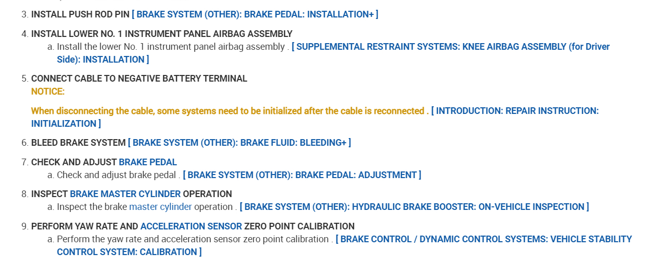The height and width of the screenshot is (271, 653).
Task: Click ACCELERATION SENSOR link in step 9 heading
Action: pyautogui.click(x=191, y=226)
